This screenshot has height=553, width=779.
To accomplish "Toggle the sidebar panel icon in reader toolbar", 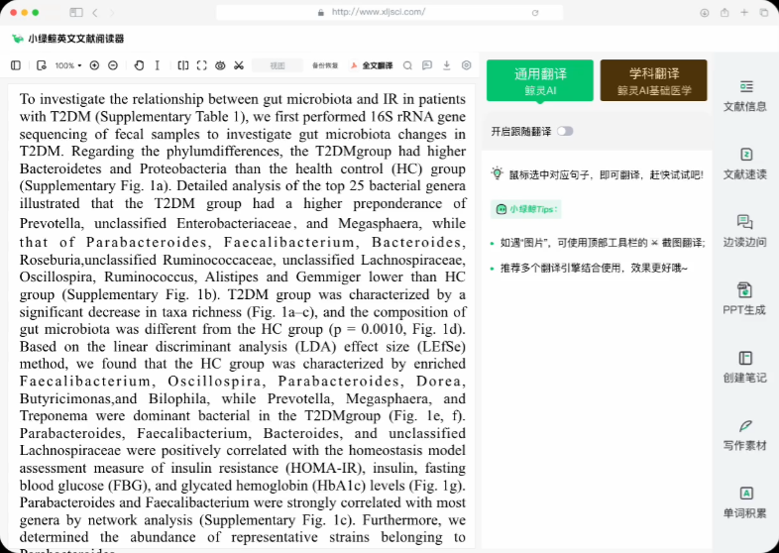I will 15,65.
